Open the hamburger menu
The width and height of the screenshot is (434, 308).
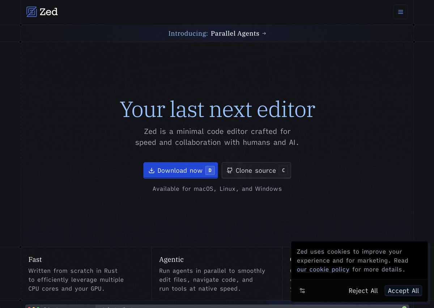point(400,12)
